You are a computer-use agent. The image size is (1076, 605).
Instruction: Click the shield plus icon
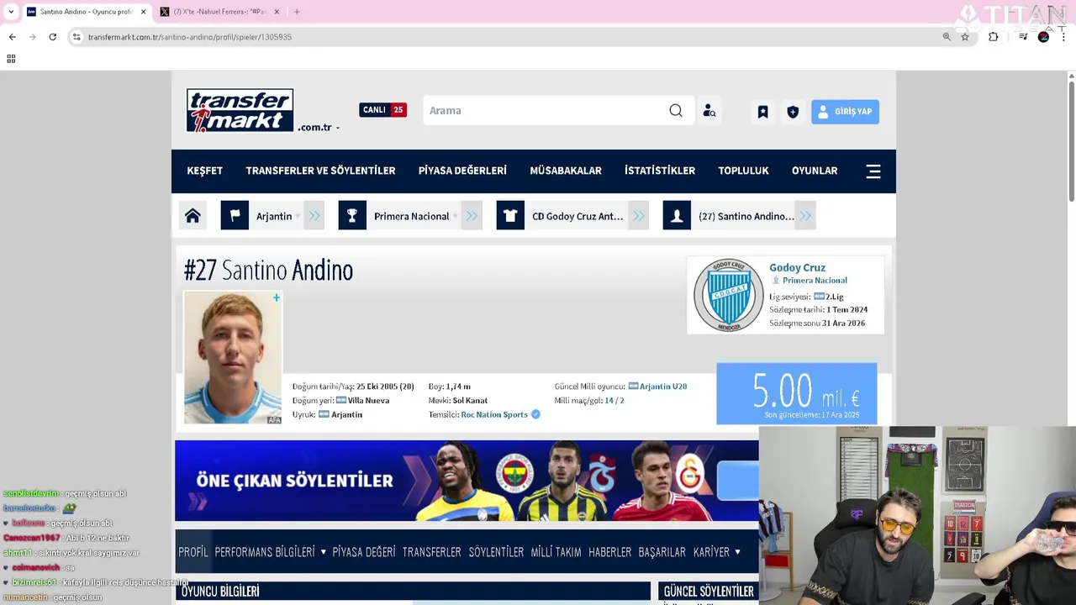[793, 112]
